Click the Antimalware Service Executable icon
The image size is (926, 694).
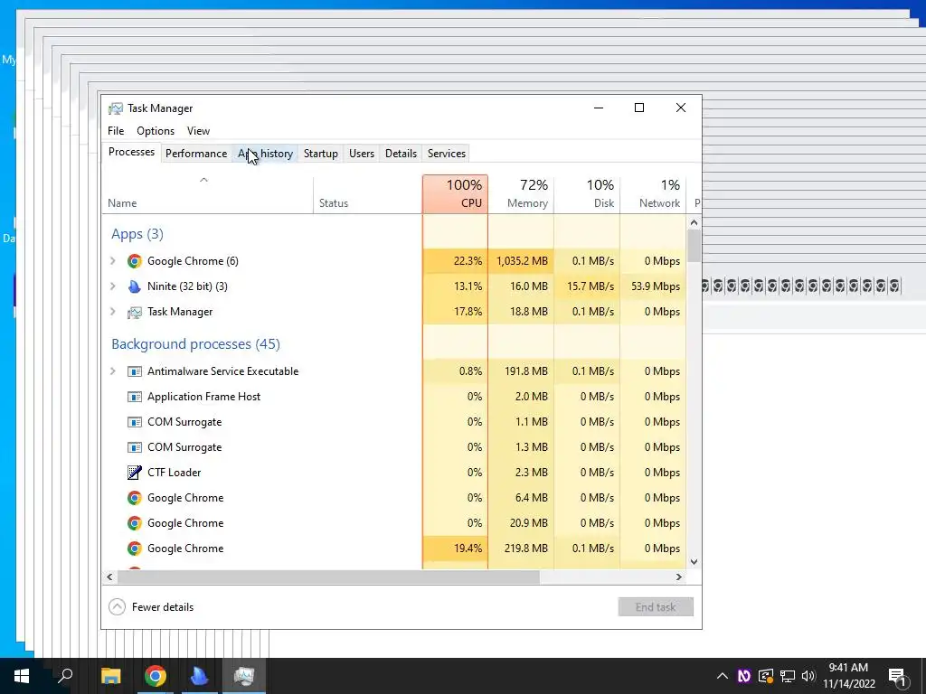point(135,371)
